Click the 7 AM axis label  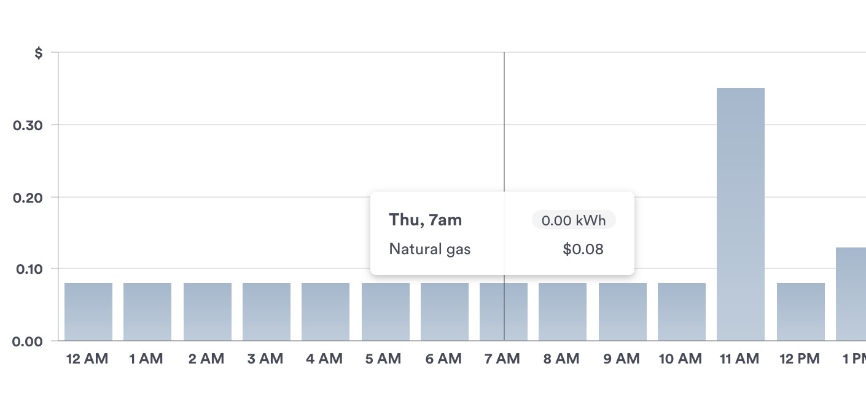504,359
